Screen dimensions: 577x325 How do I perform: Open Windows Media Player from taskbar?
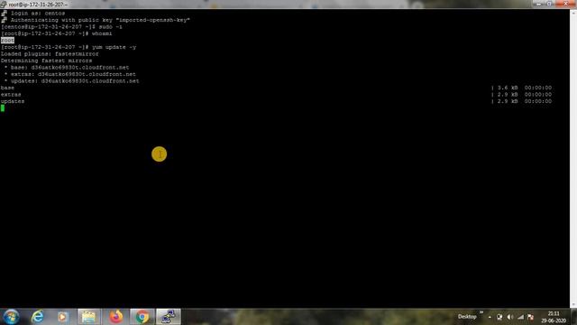point(62,317)
